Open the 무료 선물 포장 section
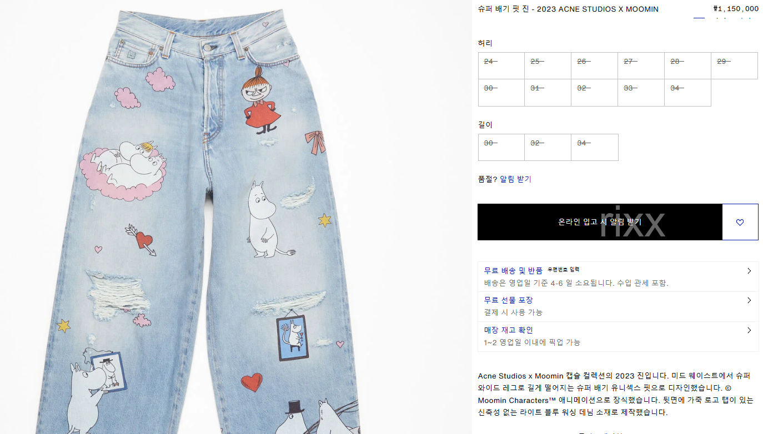763x434 pixels. (x=618, y=306)
